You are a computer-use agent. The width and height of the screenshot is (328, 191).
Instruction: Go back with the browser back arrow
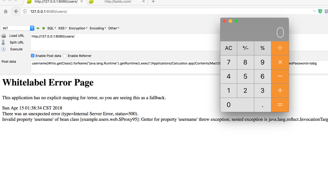[x=16, y=11]
